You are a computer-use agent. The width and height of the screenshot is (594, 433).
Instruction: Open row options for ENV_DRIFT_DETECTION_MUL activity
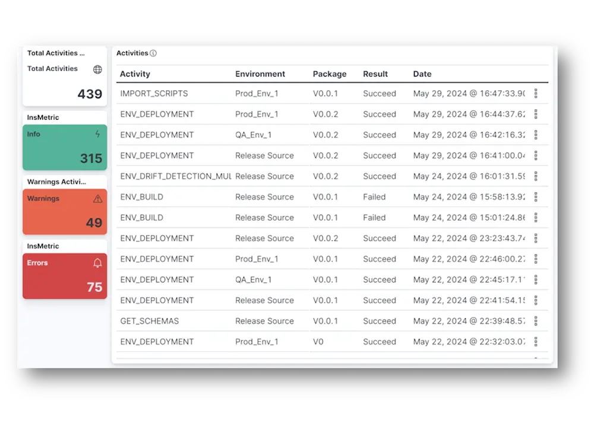536,176
